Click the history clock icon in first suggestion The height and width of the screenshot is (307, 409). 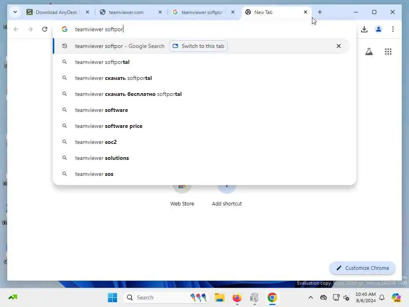point(64,46)
